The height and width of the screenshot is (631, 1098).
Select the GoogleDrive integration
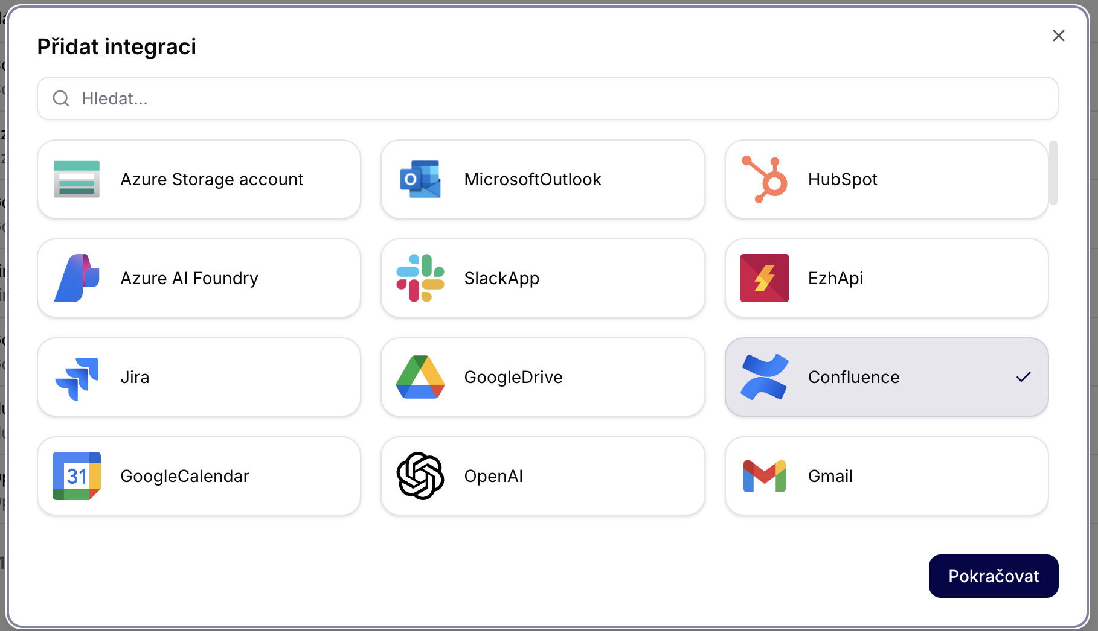pos(542,377)
